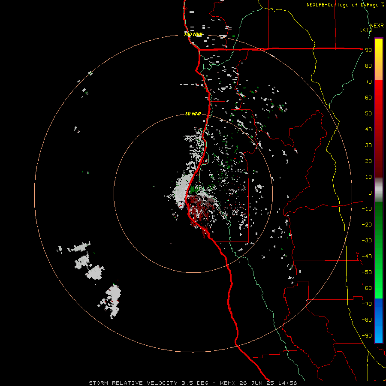Click the -10 value on velocity scale
This screenshot has height=386, width=386.
click(x=367, y=209)
